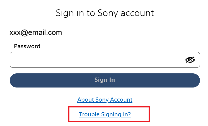Image resolution: width=208 pixels, height=126 pixels.
Task: Click the crossed-out eye icon
Action: [190, 60]
